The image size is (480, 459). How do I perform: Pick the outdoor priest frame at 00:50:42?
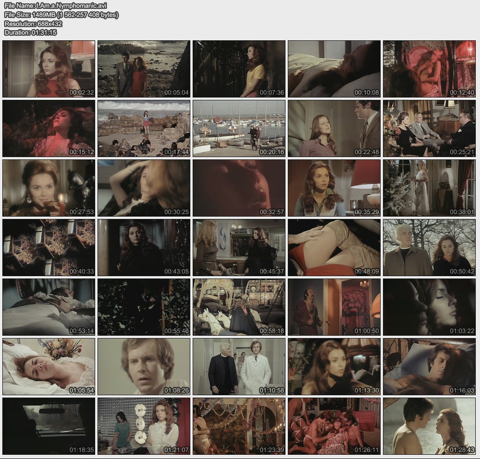(429, 247)
